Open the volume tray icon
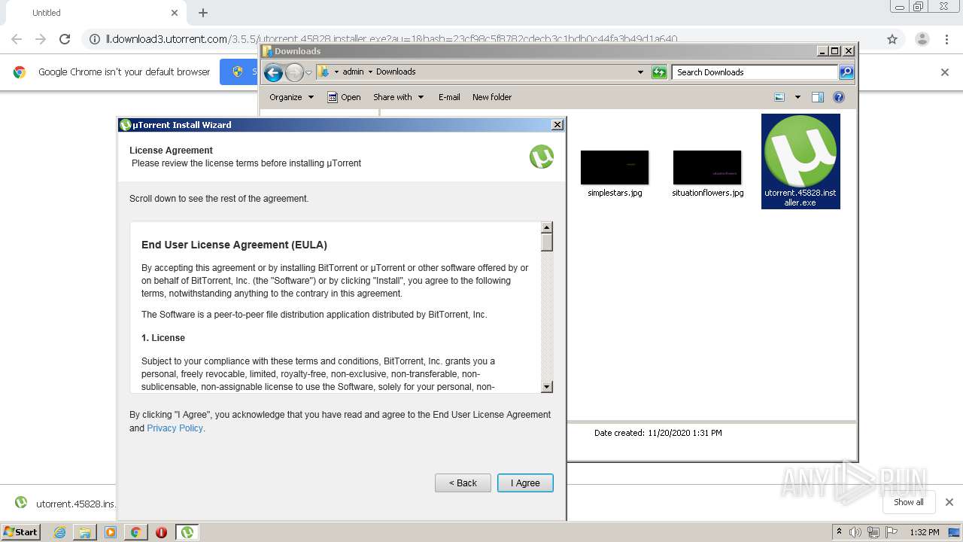The image size is (963, 542). click(x=855, y=532)
